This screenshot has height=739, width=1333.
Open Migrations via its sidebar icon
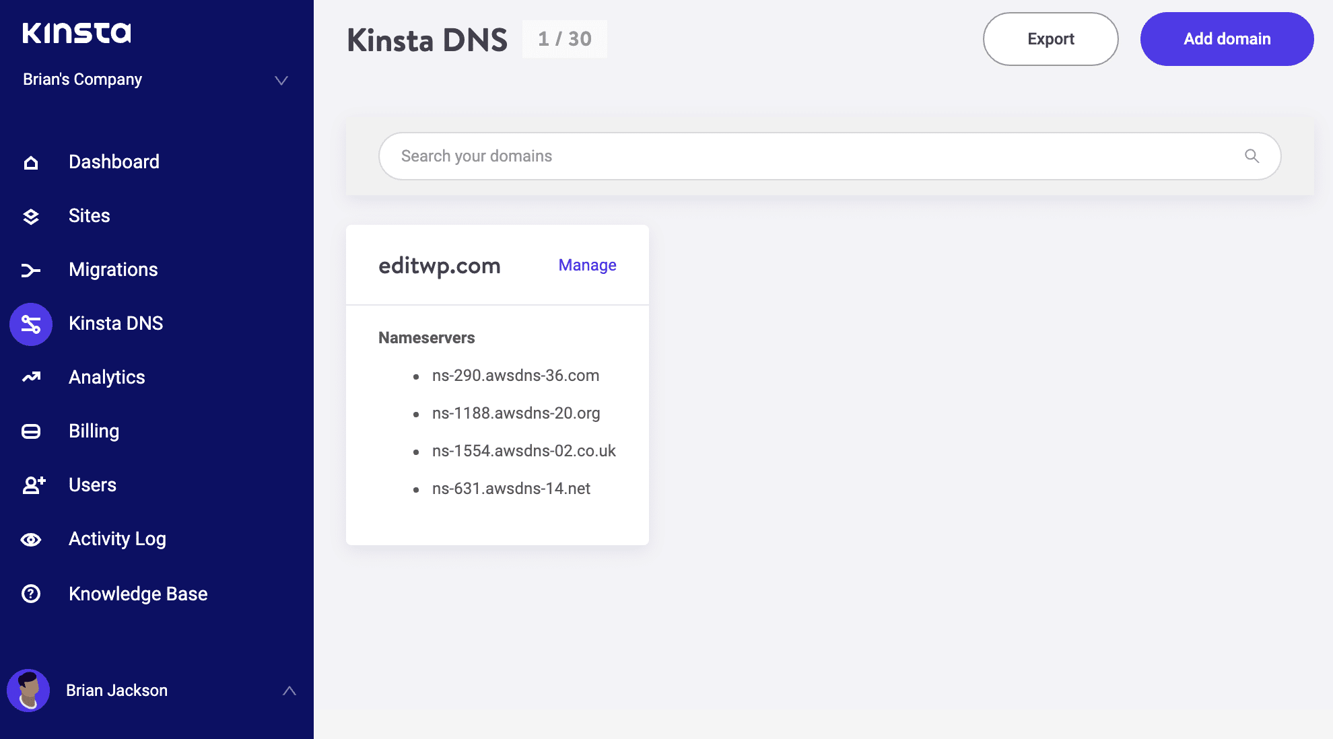click(x=30, y=270)
